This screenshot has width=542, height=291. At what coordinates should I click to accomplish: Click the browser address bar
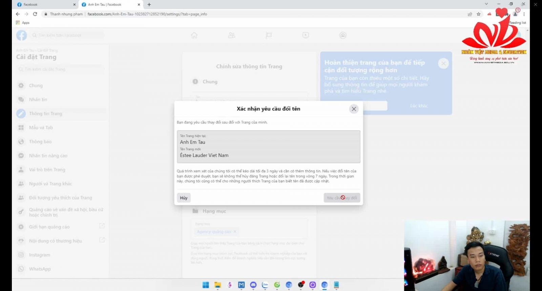(254, 14)
